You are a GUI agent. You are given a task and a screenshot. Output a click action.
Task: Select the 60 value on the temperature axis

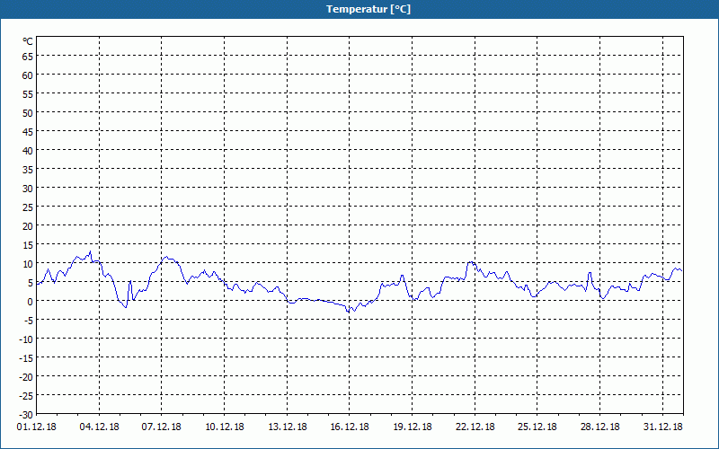(28, 75)
